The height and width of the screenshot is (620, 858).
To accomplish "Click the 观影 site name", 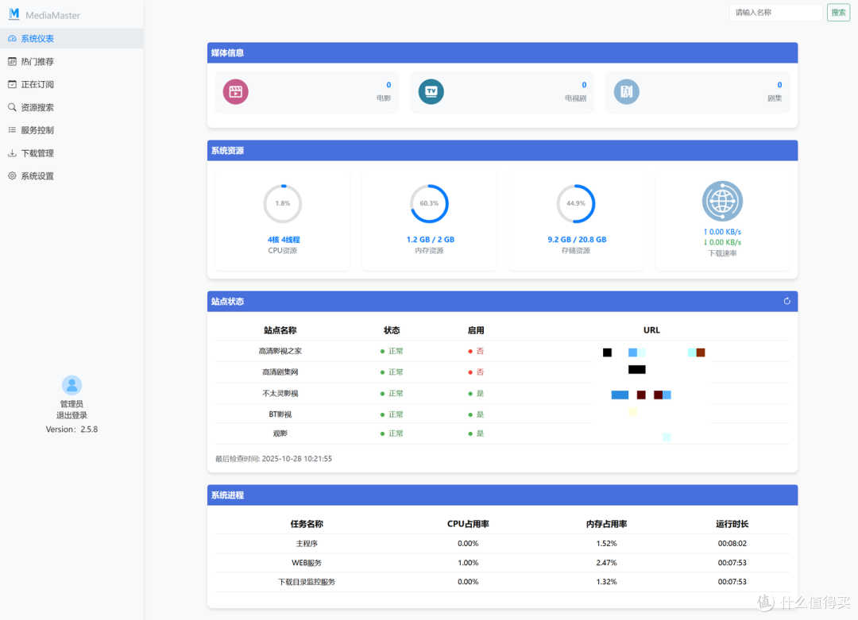I will tap(280, 433).
